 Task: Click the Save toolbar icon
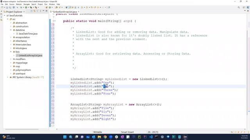click(x=7, y=7)
